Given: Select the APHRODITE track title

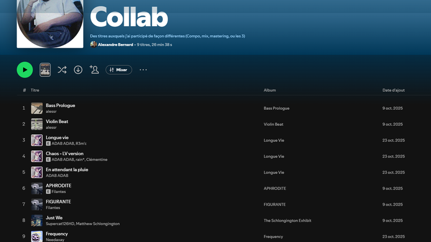Looking at the screenshot, I should coord(58,186).
